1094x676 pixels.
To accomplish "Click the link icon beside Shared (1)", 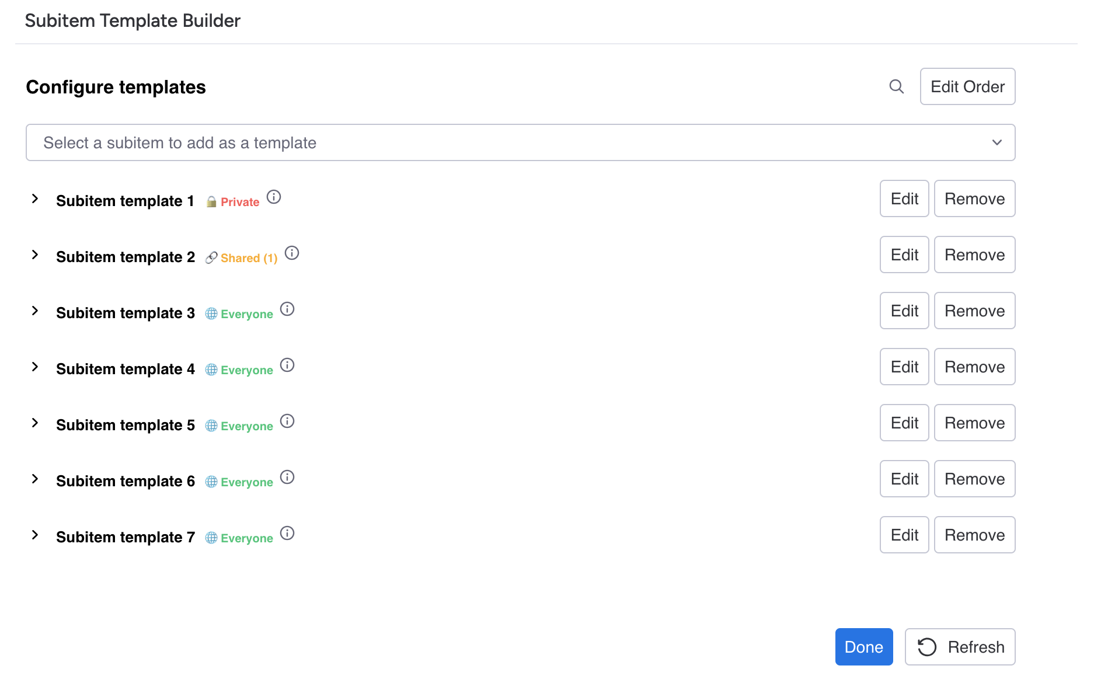I will click(211, 258).
